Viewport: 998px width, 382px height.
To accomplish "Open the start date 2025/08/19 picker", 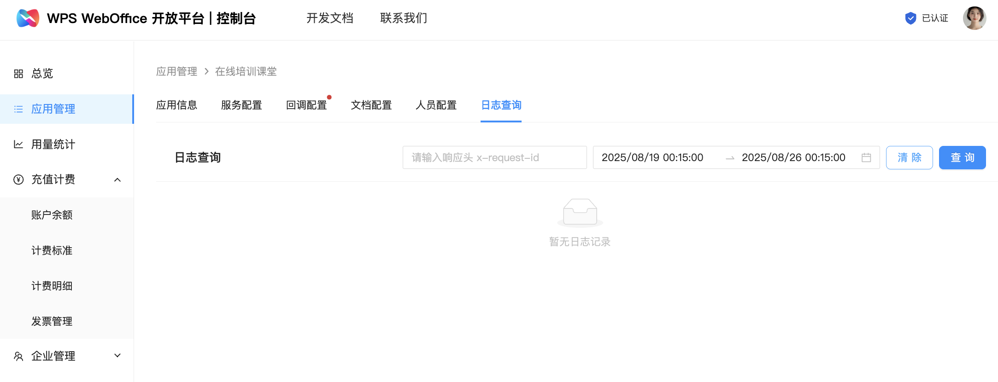I will (x=652, y=158).
